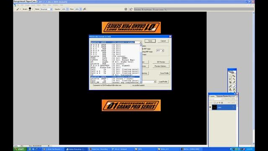Open Preview Options in DDS dialog
The image size is (268, 151).
161,66
